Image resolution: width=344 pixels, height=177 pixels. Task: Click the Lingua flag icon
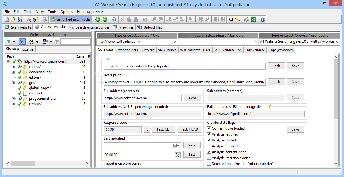(90, 12)
